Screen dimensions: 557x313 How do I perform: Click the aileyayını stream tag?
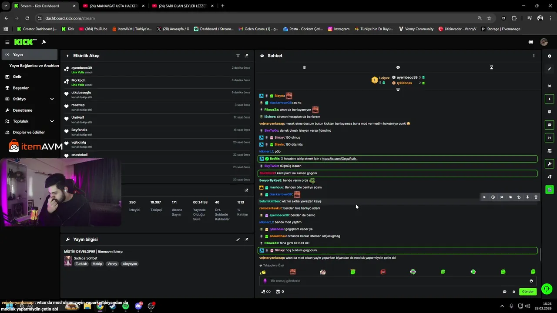pyautogui.click(x=130, y=264)
